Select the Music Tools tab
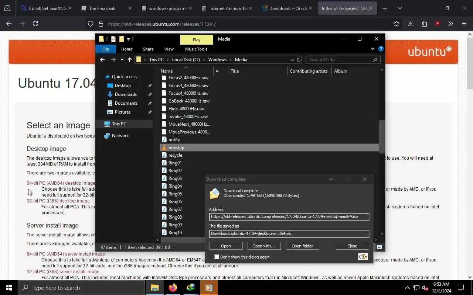Screen dimensions: 473x295 (x=196, y=49)
